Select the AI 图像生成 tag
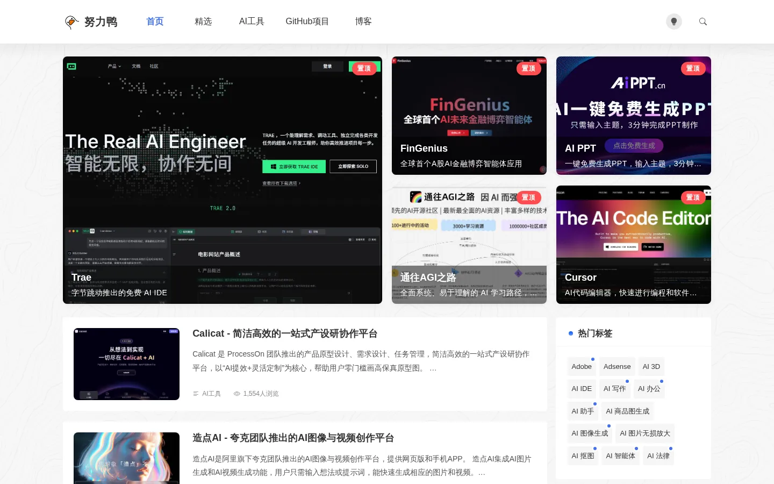This screenshot has height=484, width=774. pyautogui.click(x=590, y=433)
